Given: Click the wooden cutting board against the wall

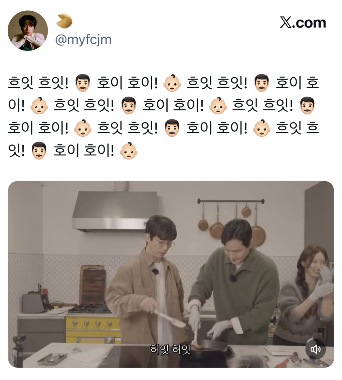Looking at the screenshot, I should (x=93, y=285).
